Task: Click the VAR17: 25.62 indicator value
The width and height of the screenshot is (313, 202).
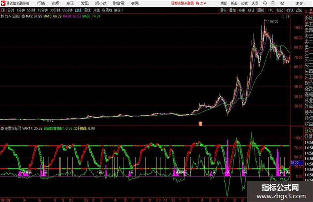Action: point(32,128)
